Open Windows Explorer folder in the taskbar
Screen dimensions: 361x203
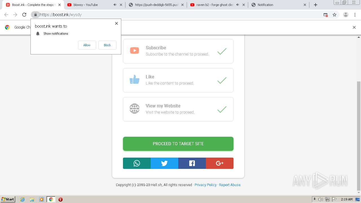[x=32, y=199]
